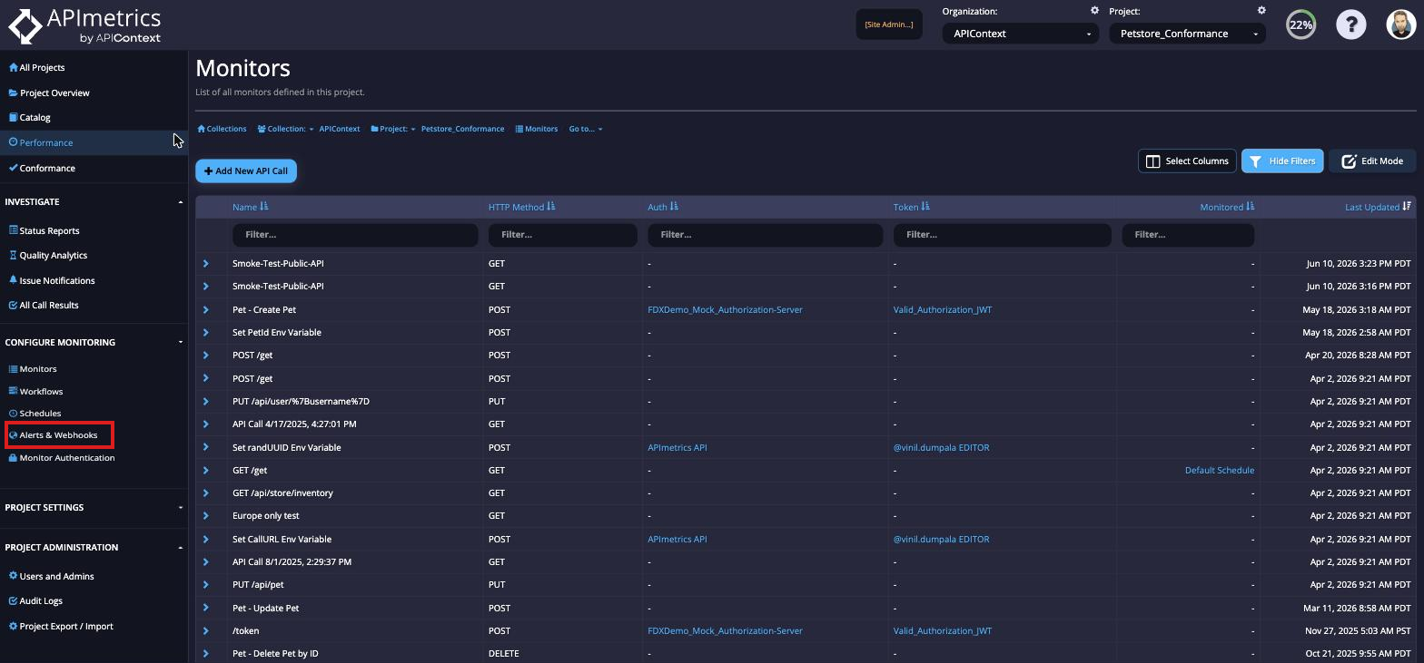This screenshot has width=1424, height=663.
Task: Open the Collection: breadcrumb dropdown
Action: pos(285,129)
